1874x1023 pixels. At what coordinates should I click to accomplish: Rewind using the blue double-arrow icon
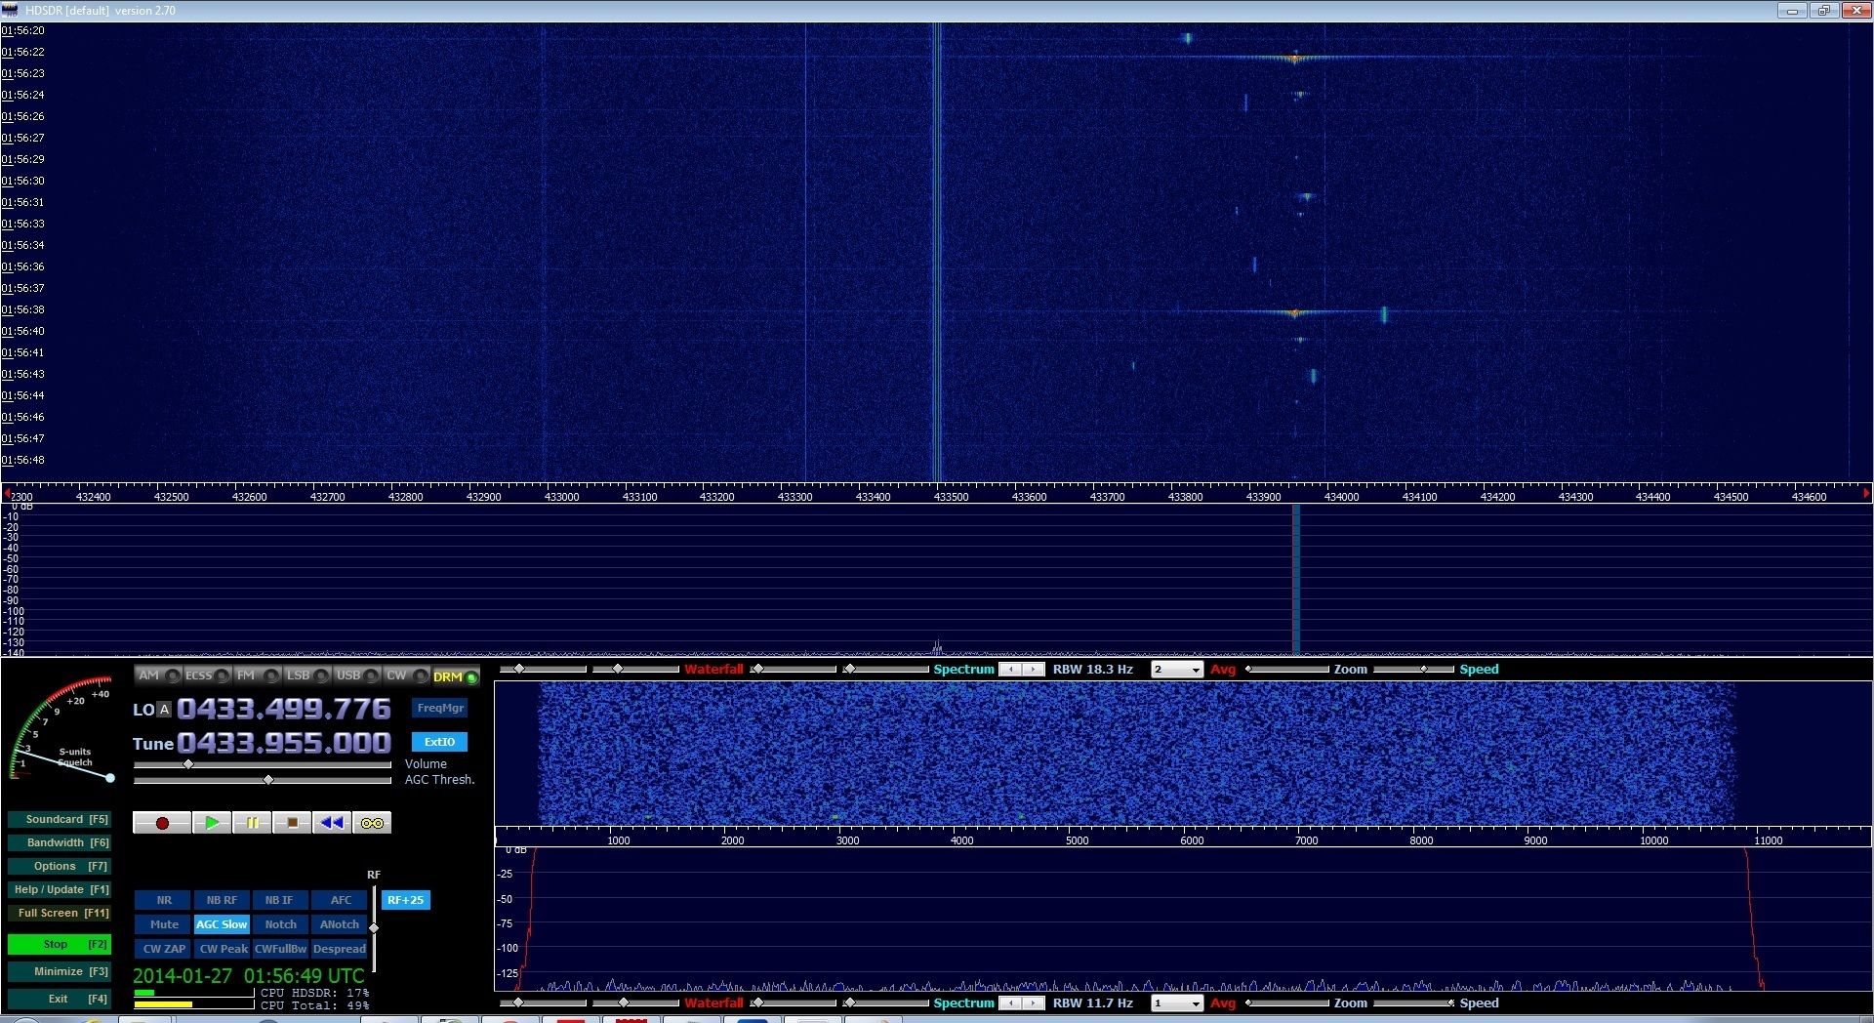(x=332, y=823)
